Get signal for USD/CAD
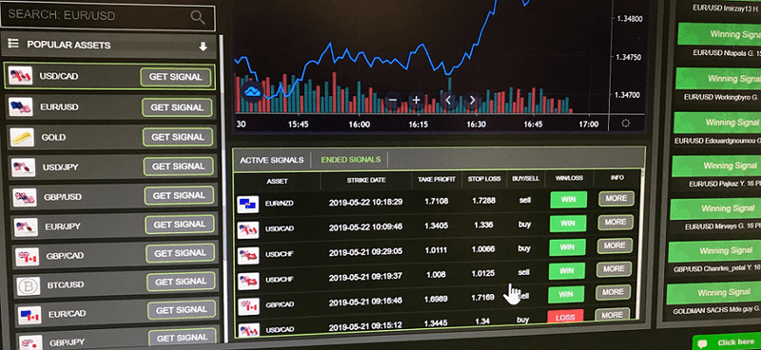 pyautogui.click(x=175, y=77)
